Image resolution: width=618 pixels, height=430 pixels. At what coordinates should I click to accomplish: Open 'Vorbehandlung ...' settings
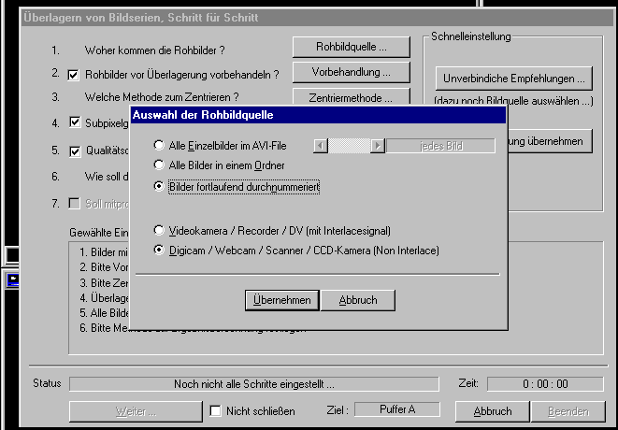coord(351,72)
